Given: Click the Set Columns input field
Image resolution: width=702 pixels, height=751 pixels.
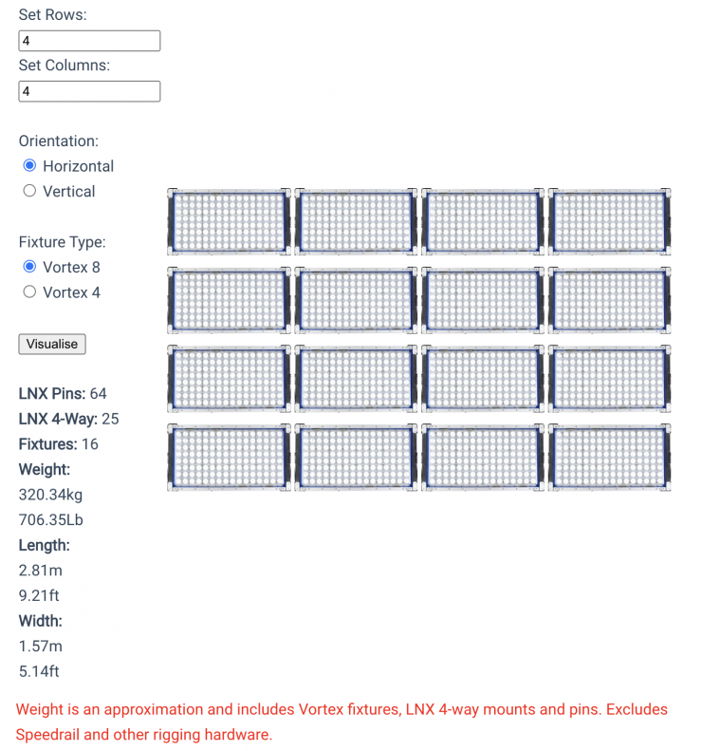Looking at the screenshot, I should coord(89,91).
